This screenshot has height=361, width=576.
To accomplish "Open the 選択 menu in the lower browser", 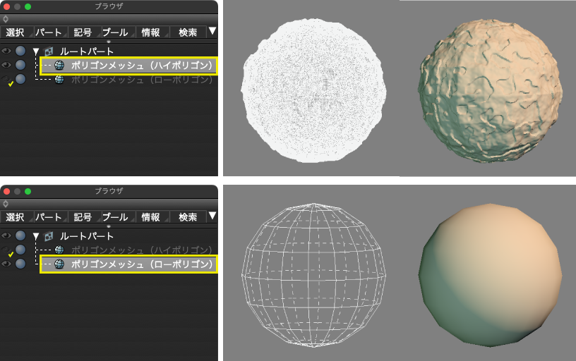I will [17, 217].
